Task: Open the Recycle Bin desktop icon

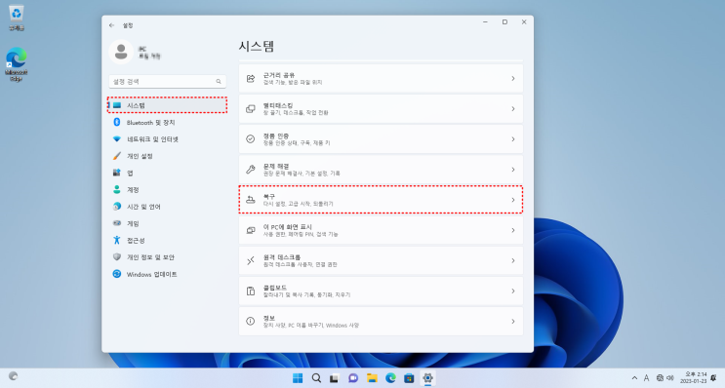Action: pos(17,18)
